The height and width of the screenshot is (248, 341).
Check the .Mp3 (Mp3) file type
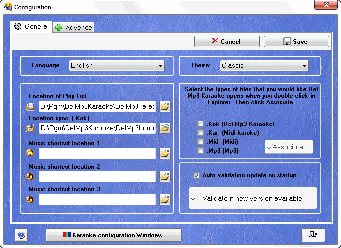[200, 151]
